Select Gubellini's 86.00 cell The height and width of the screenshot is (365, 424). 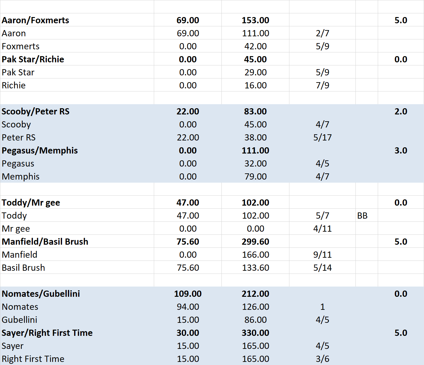click(255, 320)
